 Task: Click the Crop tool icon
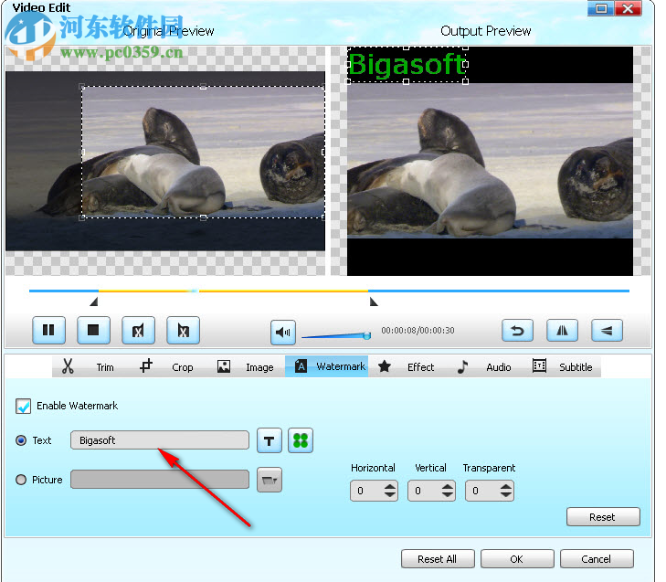point(145,365)
